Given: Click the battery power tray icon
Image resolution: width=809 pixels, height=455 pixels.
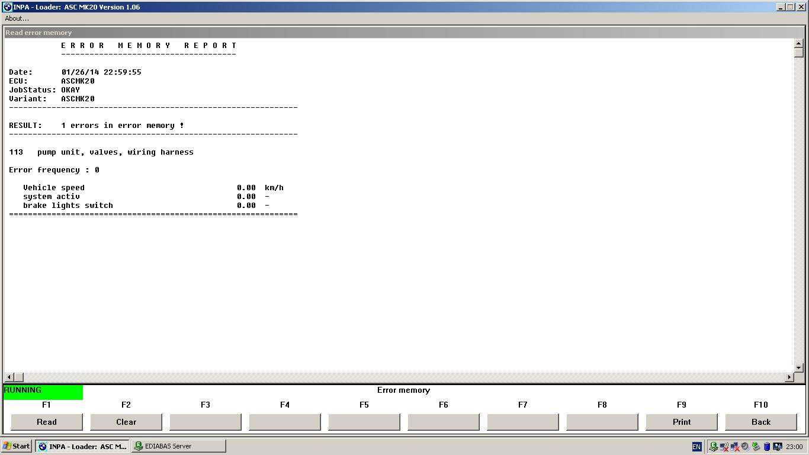Looking at the screenshot, I should point(767,447).
